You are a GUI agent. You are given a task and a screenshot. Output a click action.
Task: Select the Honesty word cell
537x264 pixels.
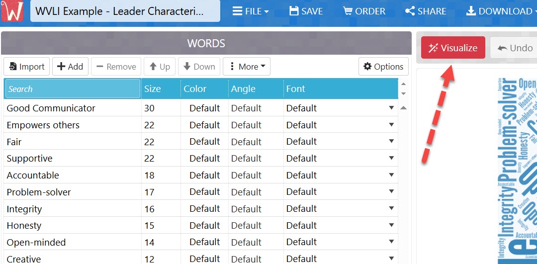(73, 225)
